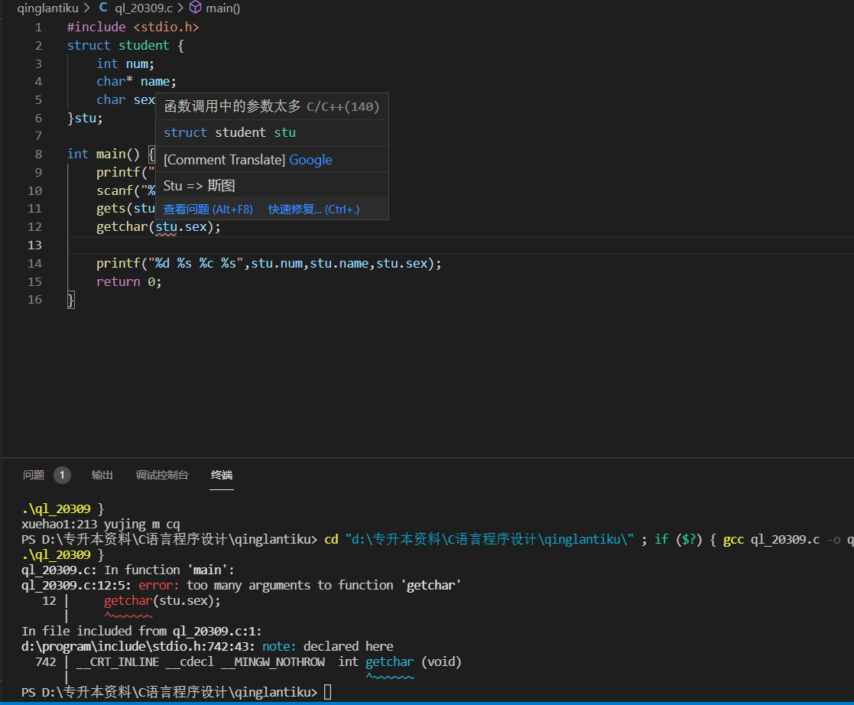Viewport: 854px width, 705px height.
Task: Click the empty line 13 in editor
Action: click(x=461, y=245)
